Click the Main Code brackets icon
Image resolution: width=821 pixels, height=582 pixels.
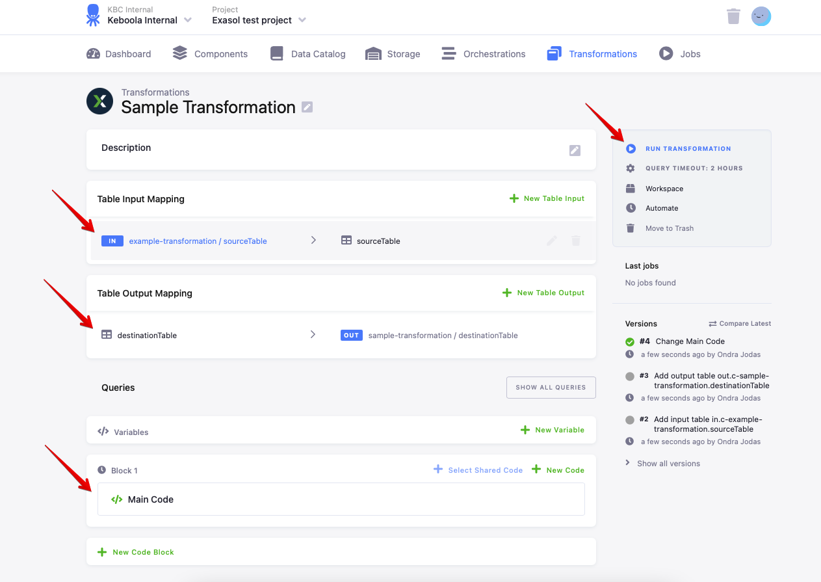tap(117, 499)
